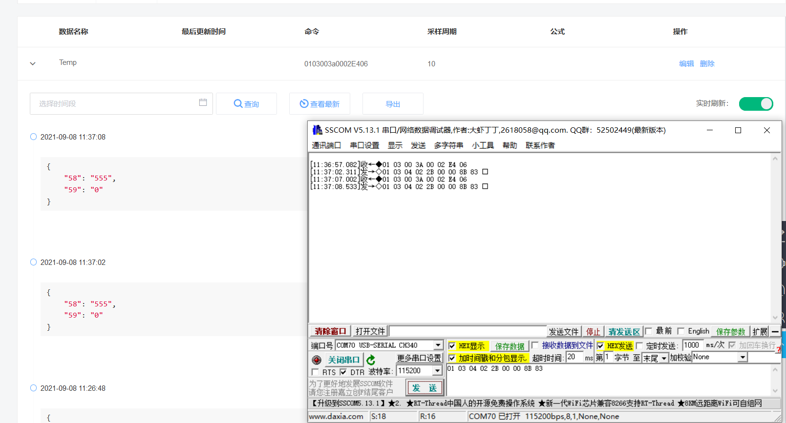The width and height of the screenshot is (786, 423).
Task: Uncheck the HEX发送 checkbox
Action: 600,346
